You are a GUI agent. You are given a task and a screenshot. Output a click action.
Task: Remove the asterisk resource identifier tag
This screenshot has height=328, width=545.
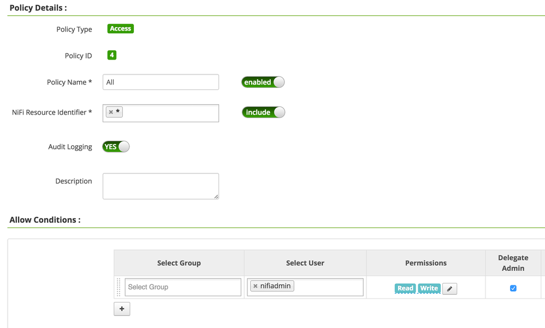111,112
